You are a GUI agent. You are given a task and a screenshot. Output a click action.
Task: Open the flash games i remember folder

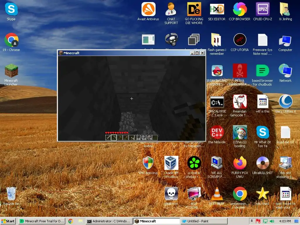[217, 44]
